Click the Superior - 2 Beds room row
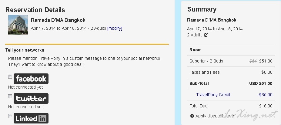This screenshot has width=281, height=125. (x=231, y=61)
